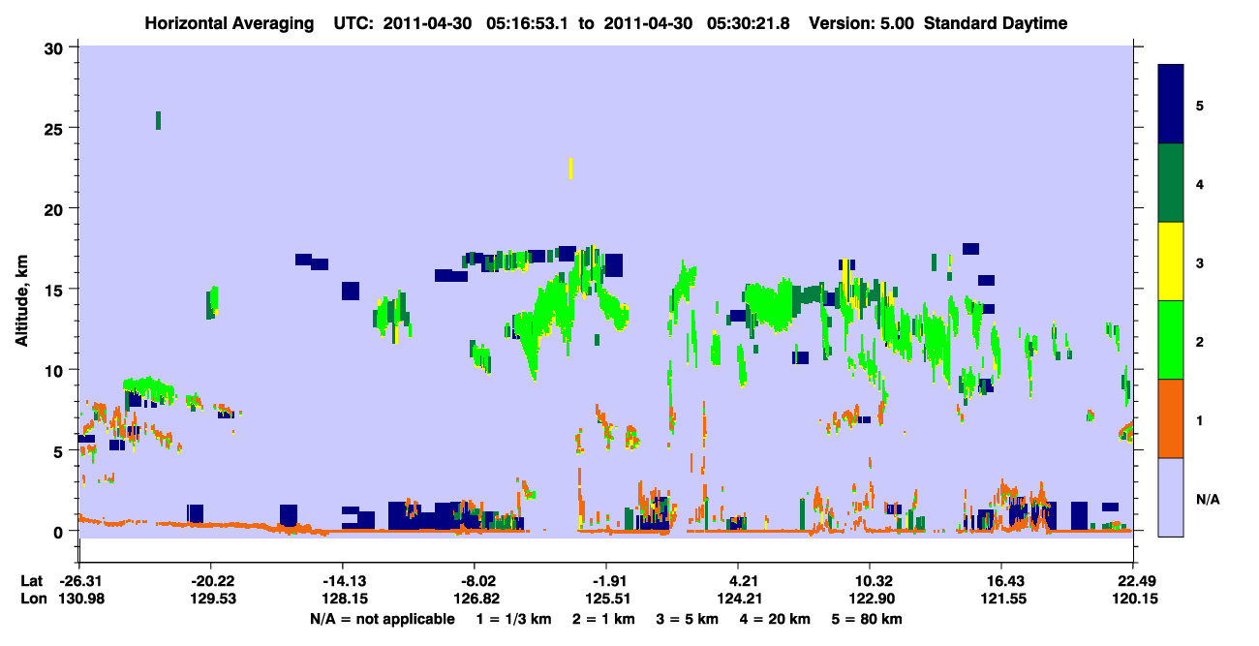Click latitude value -14.13

point(342,581)
